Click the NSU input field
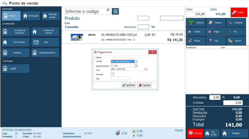Viewport: 249px width, 139px height. (x=121, y=78)
